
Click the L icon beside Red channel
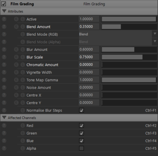tap(23, 125)
